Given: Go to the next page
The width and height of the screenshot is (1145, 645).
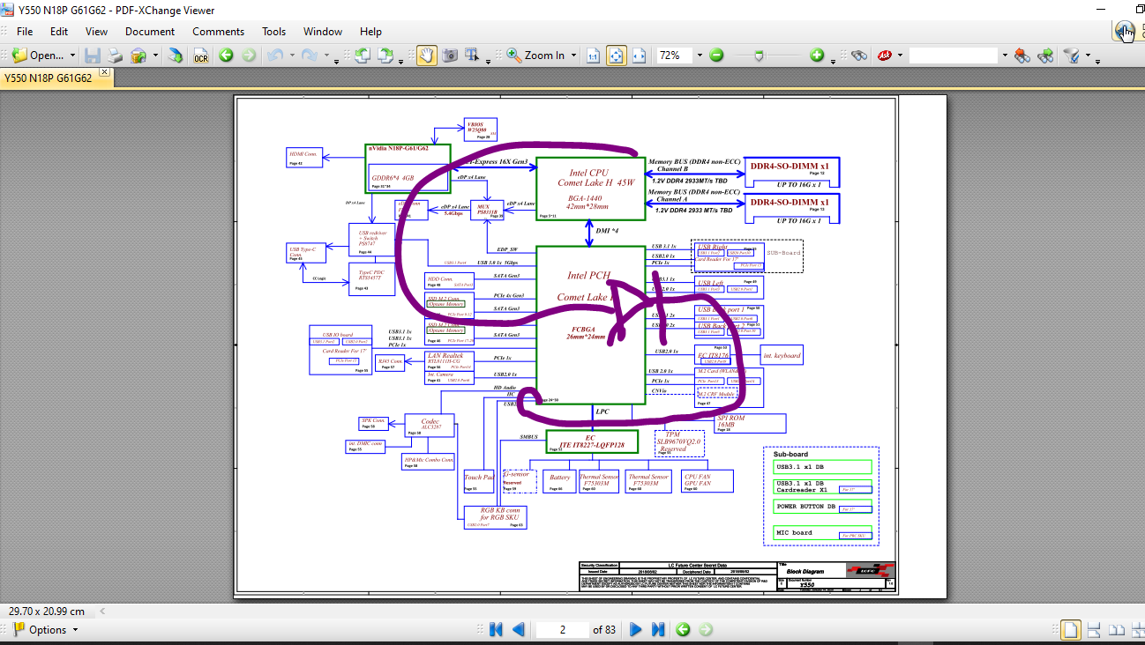Looking at the screenshot, I should click(635, 629).
